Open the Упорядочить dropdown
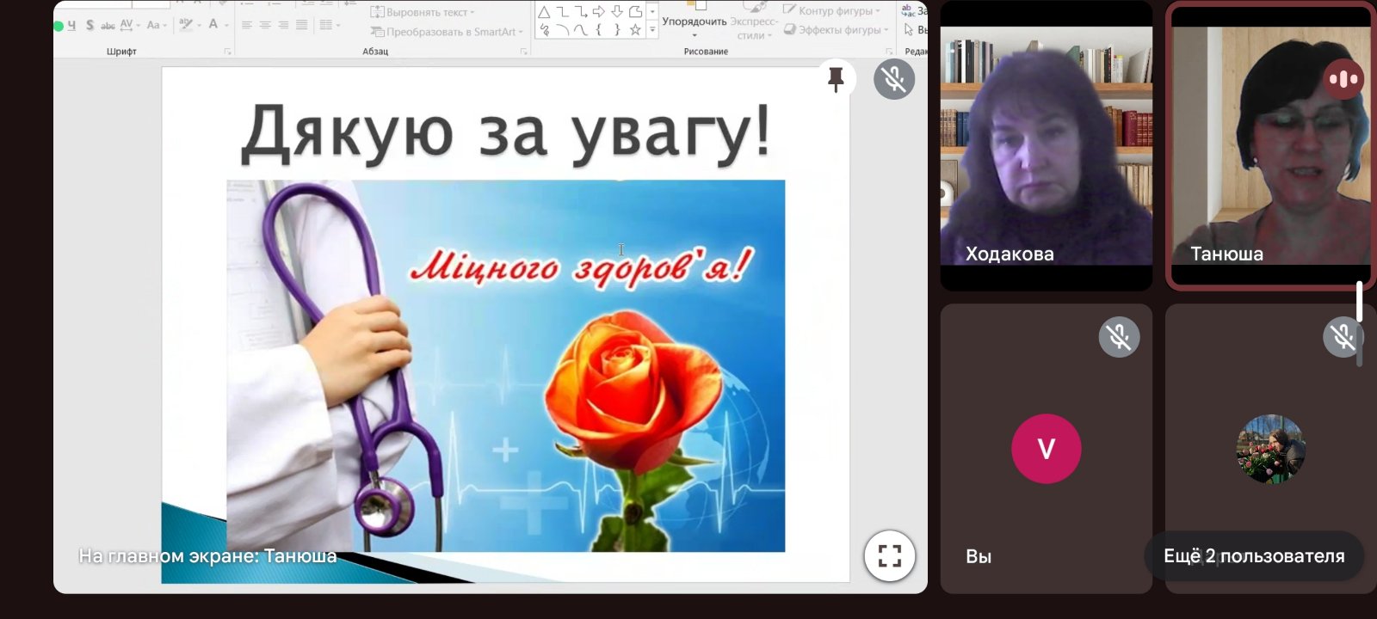 [x=694, y=26]
